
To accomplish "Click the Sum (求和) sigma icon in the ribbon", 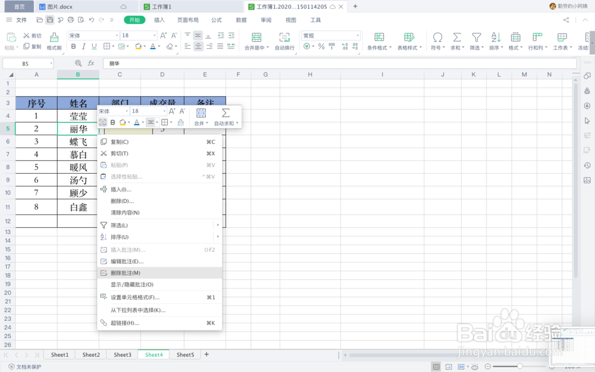I will [457, 37].
